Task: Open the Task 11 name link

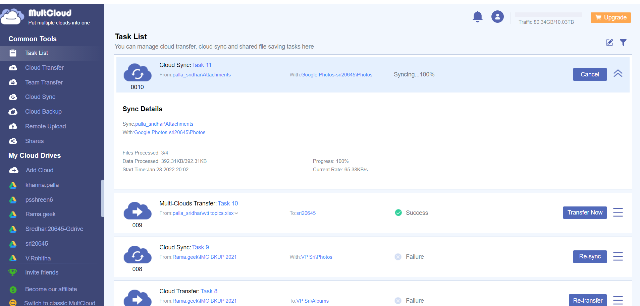Action: 202,65
